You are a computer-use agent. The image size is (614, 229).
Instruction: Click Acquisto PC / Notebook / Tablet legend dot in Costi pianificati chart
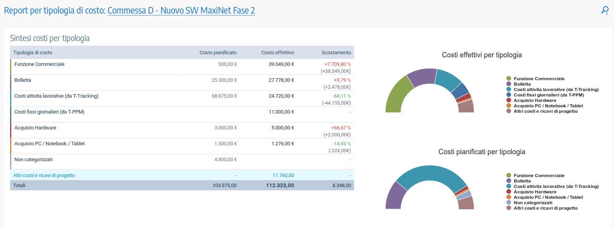[x=509, y=197]
